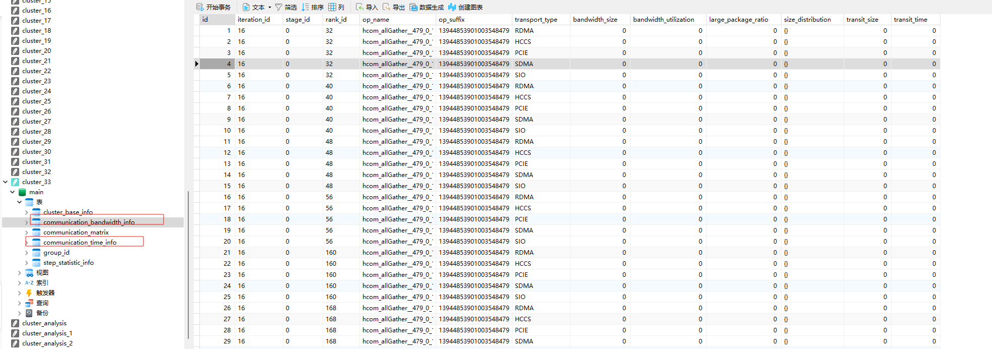Expand the group_id table node

[27, 253]
